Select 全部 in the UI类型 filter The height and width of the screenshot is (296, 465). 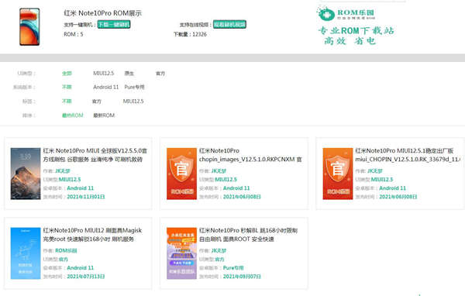point(67,74)
